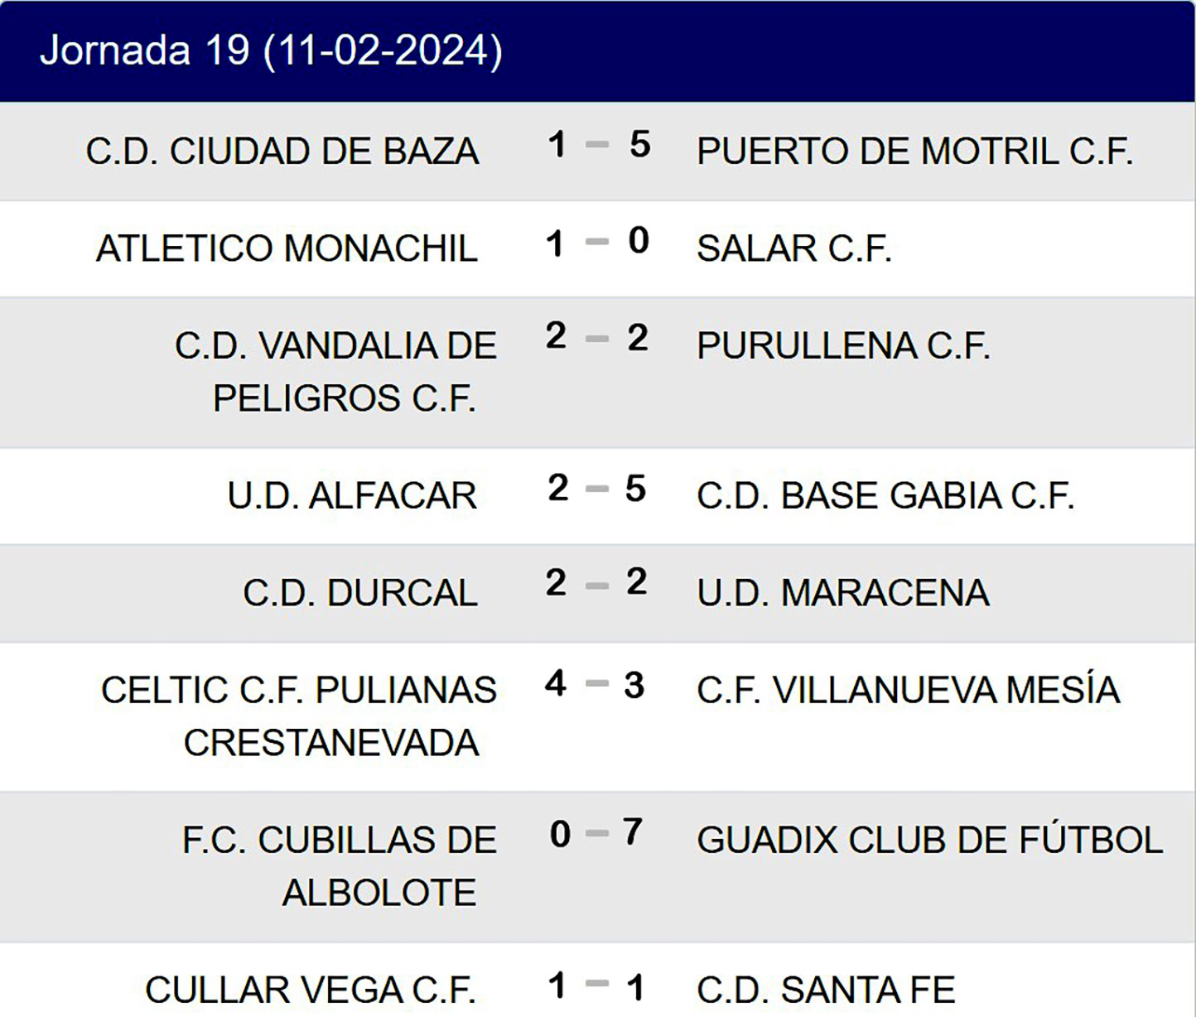This screenshot has height=1017, width=1196.
Task: Open Atletico Monachil team page
Action: point(287,248)
